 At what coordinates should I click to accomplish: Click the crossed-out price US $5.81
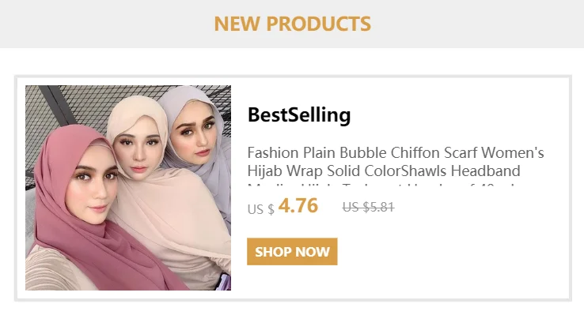pos(368,208)
